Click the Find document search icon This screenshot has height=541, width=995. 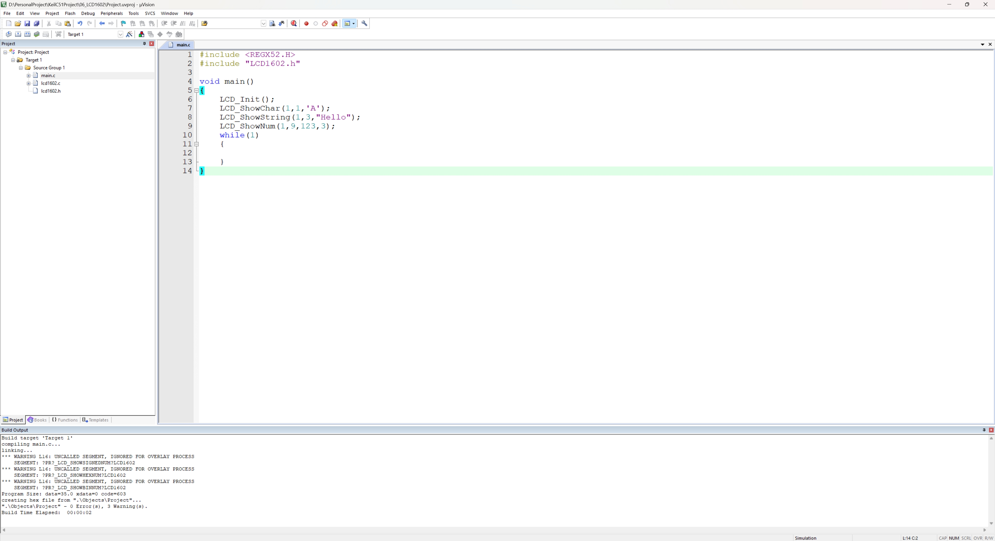click(272, 24)
